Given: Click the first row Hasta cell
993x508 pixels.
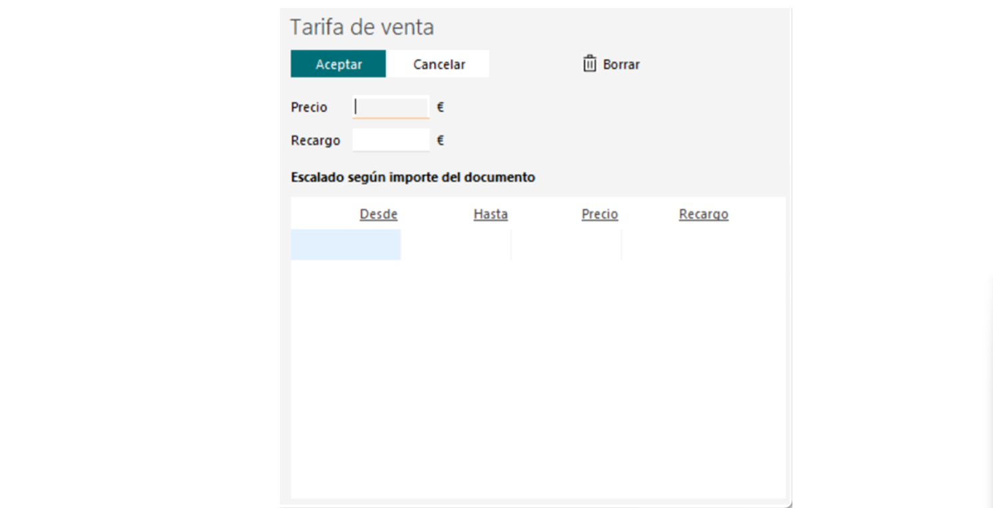Looking at the screenshot, I should point(456,245).
